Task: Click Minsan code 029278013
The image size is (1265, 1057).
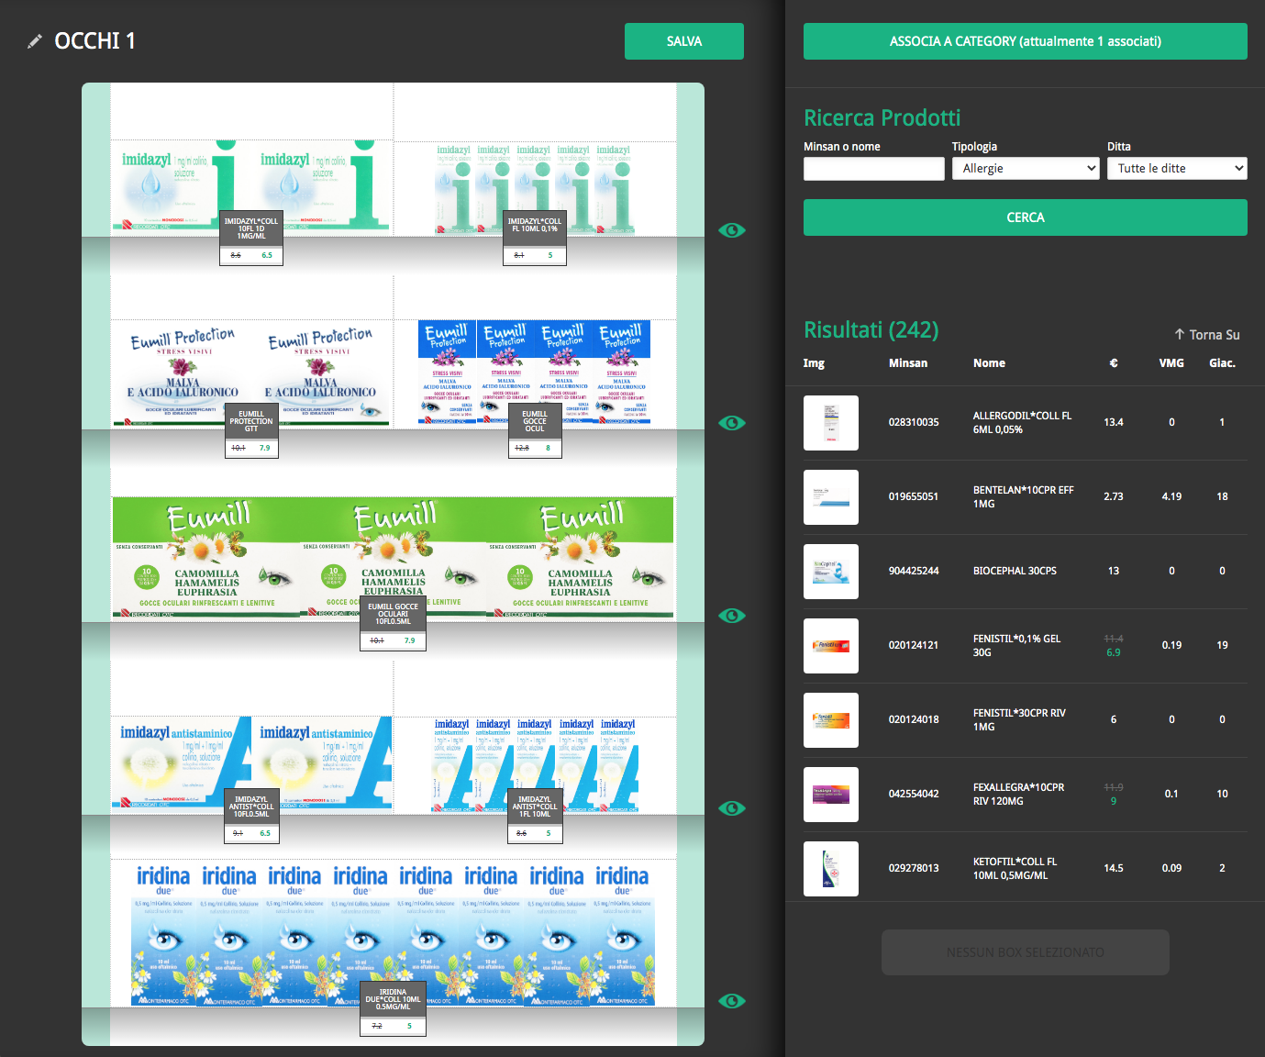Action: (x=914, y=868)
